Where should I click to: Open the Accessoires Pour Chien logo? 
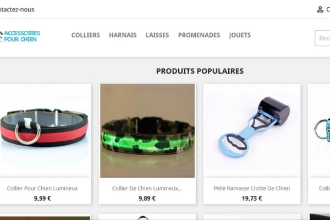point(20,36)
